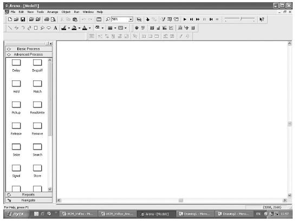Select the ReadWrite module
The width and height of the screenshot is (297, 223).
tap(37, 108)
